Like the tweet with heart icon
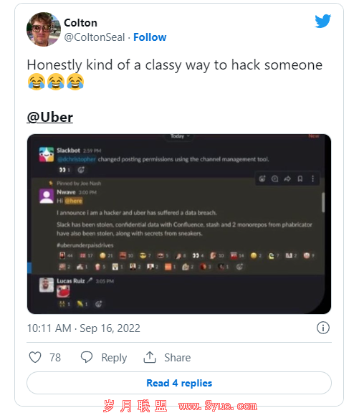Viewport: 359px width, 413px height. [35, 357]
